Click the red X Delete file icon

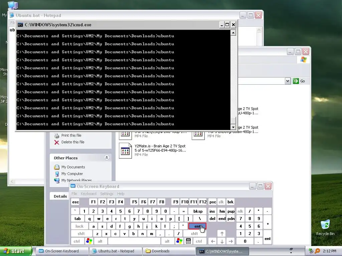pos(57,142)
